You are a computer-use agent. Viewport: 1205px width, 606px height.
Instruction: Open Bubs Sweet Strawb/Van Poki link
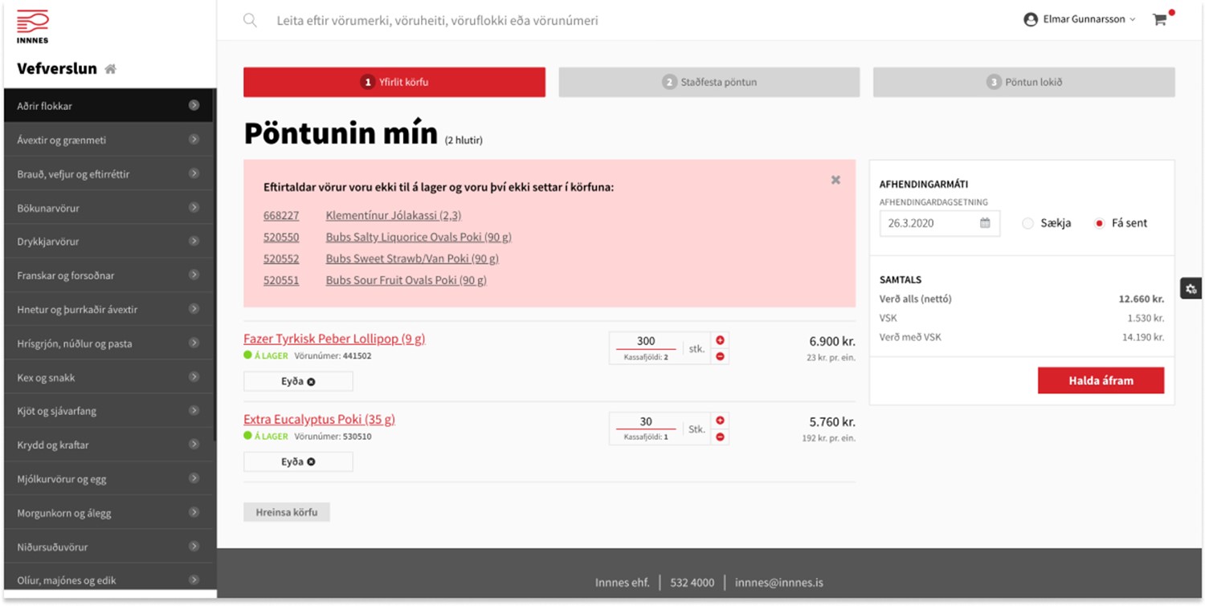pyautogui.click(x=411, y=258)
